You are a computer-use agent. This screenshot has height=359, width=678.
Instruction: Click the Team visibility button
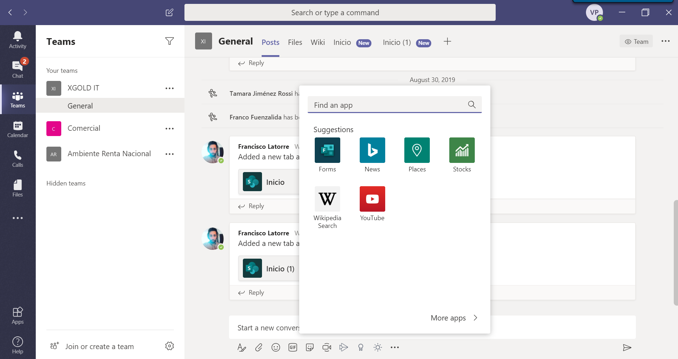[636, 41]
